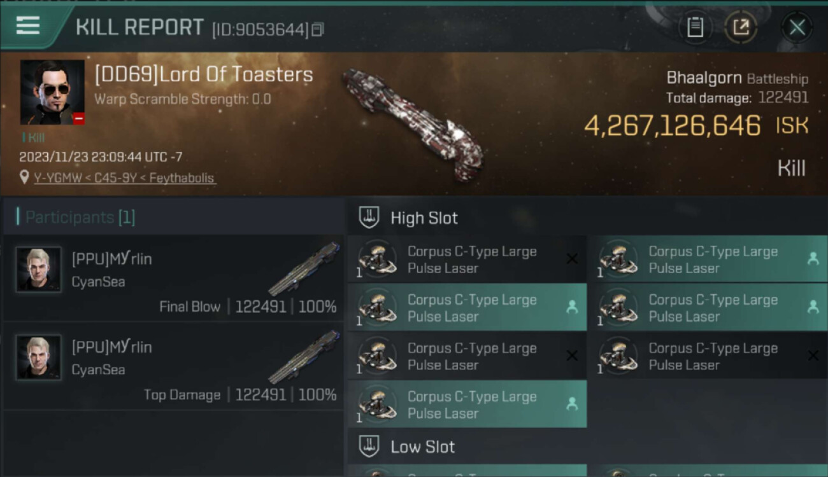Click Top Damage pilot portrait
Image resolution: width=828 pixels, height=477 pixels.
pyautogui.click(x=39, y=357)
